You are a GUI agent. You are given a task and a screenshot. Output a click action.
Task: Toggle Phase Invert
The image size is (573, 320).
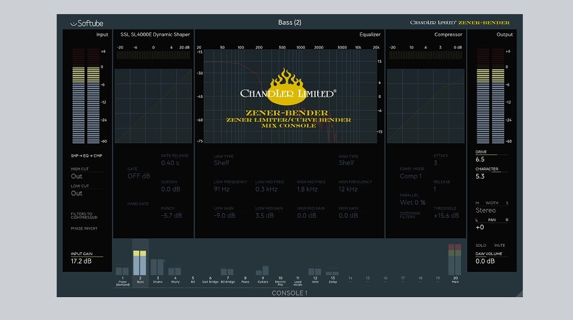[x=84, y=228]
